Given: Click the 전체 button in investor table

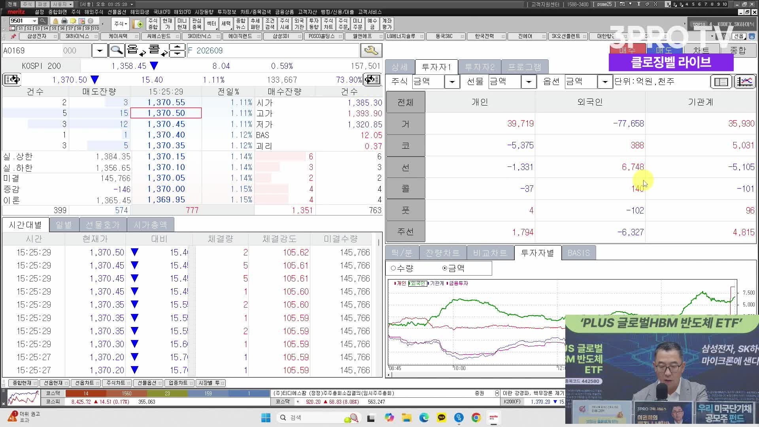Looking at the screenshot, I should pos(406,102).
